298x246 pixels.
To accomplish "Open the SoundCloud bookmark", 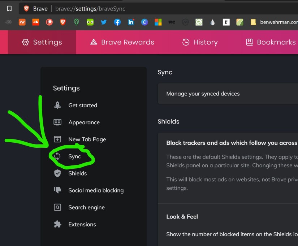I will point(36,22).
